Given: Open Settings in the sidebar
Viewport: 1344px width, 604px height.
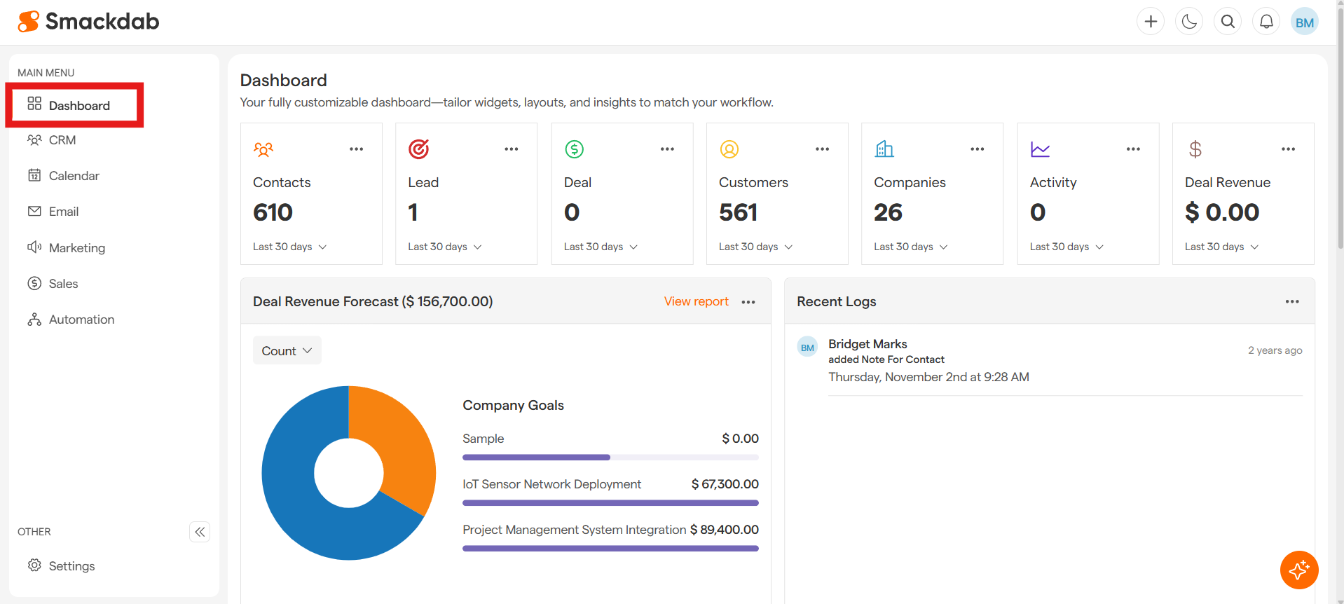Looking at the screenshot, I should pyautogui.click(x=71, y=566).
